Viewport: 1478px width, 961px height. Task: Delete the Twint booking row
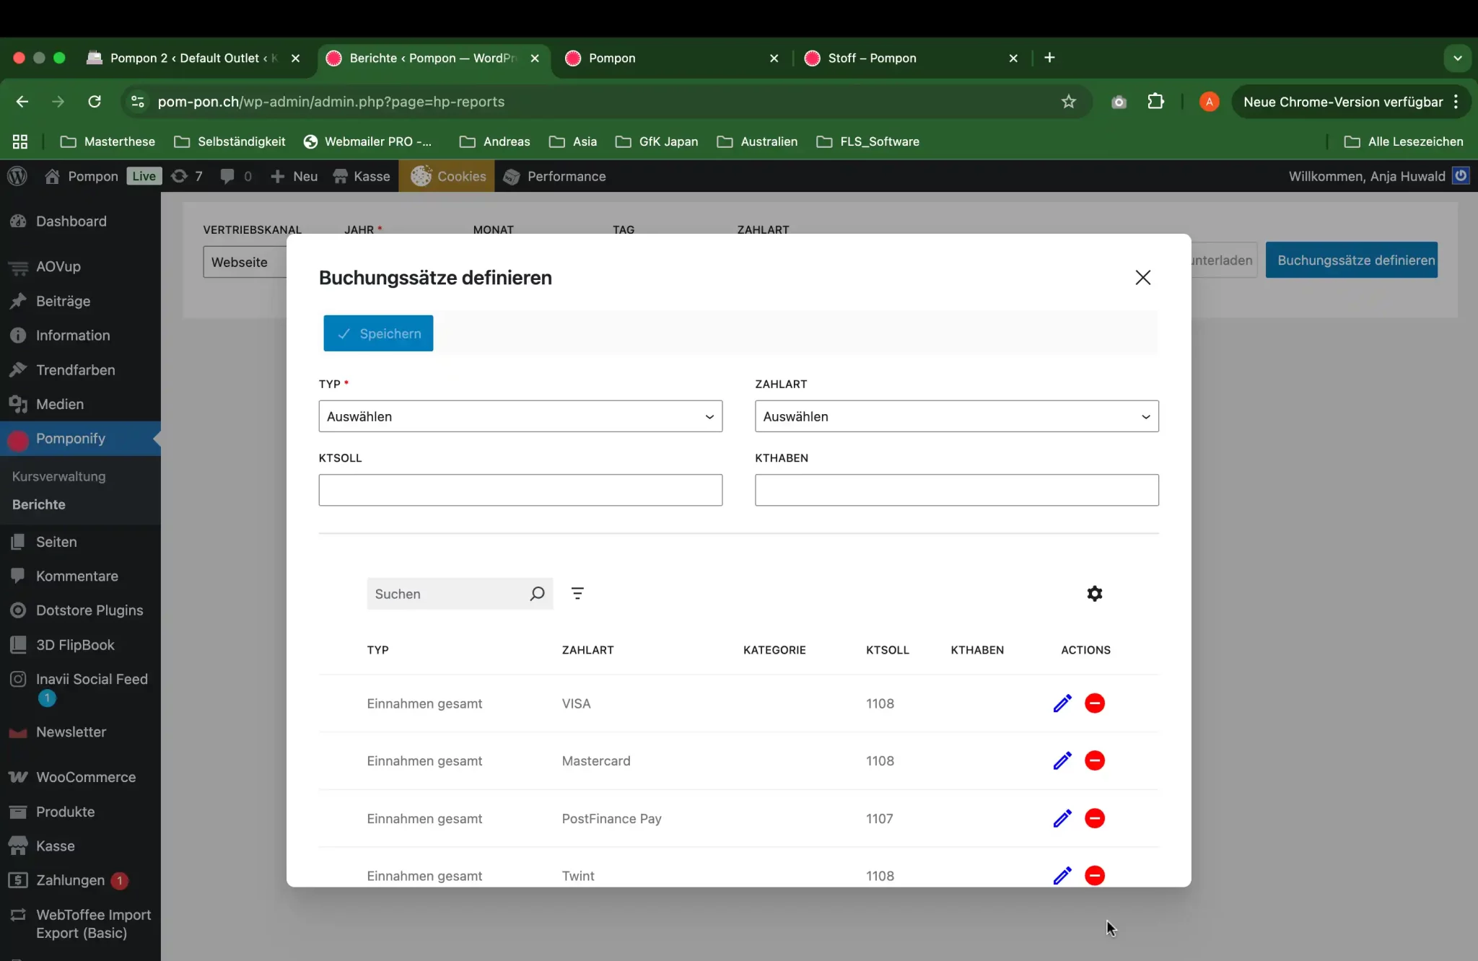click(1094, 875)
